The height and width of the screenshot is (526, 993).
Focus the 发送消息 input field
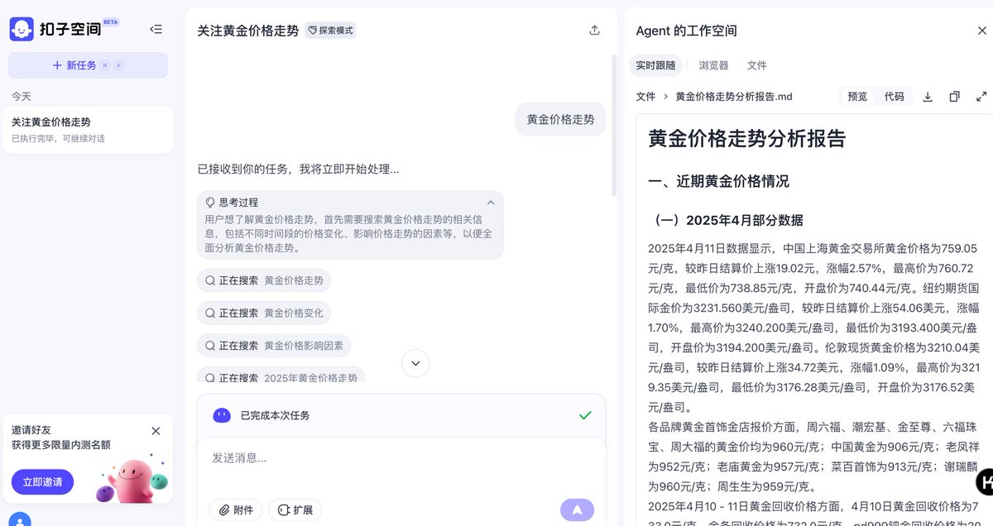401,458
